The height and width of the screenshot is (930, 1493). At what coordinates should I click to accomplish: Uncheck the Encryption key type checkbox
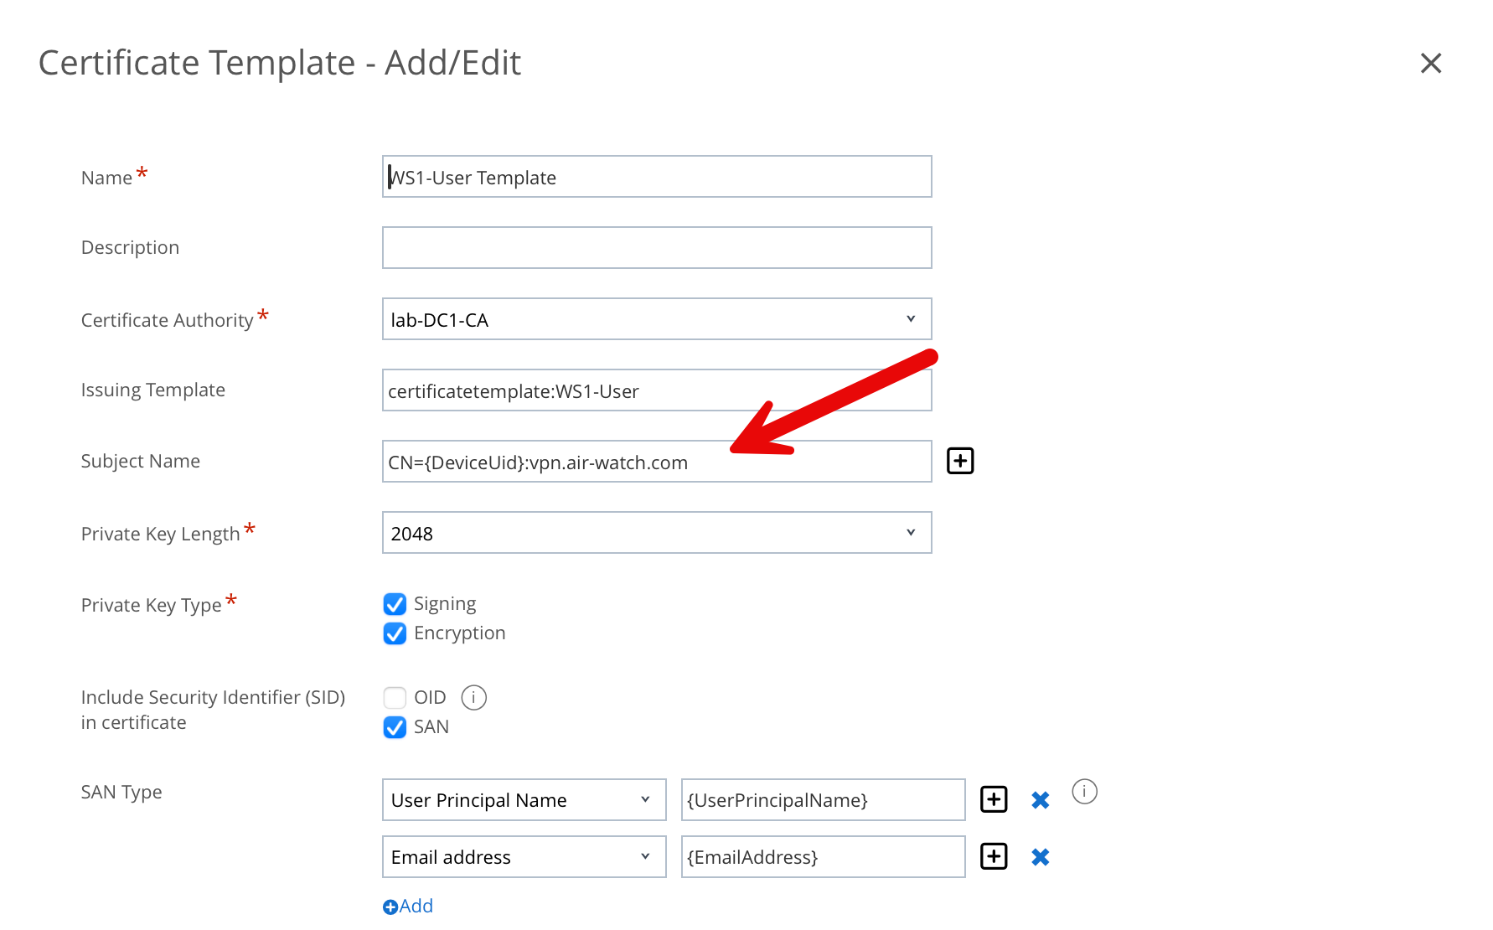click(395, 633)
